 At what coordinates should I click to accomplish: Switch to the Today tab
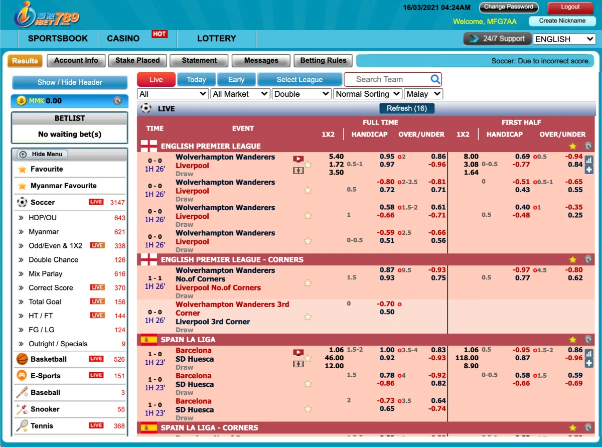196,79
